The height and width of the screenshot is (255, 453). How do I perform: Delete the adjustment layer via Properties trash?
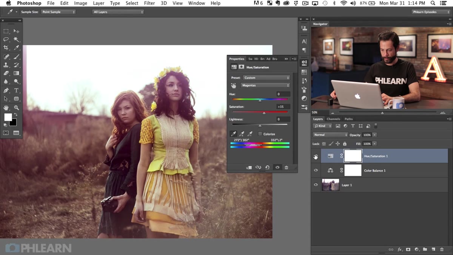286,167
